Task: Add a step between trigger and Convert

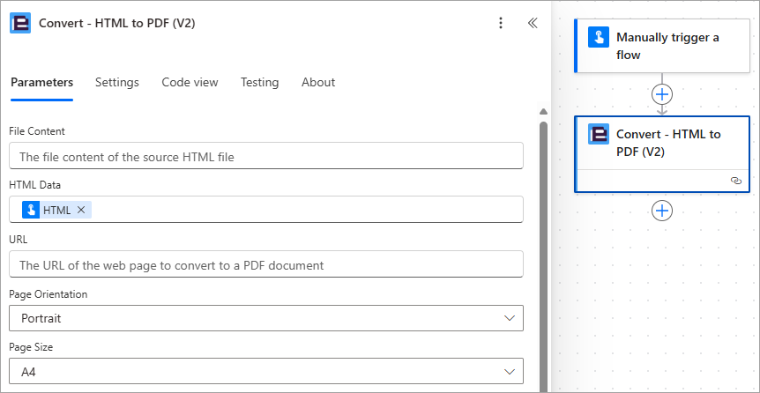Action: (662, 94)
